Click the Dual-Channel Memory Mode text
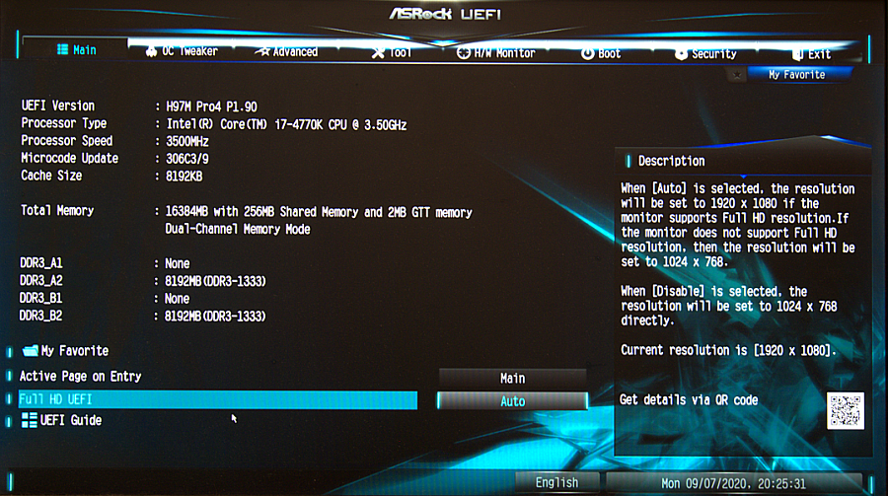Screen dimensions: 888x496 (238, 230)
